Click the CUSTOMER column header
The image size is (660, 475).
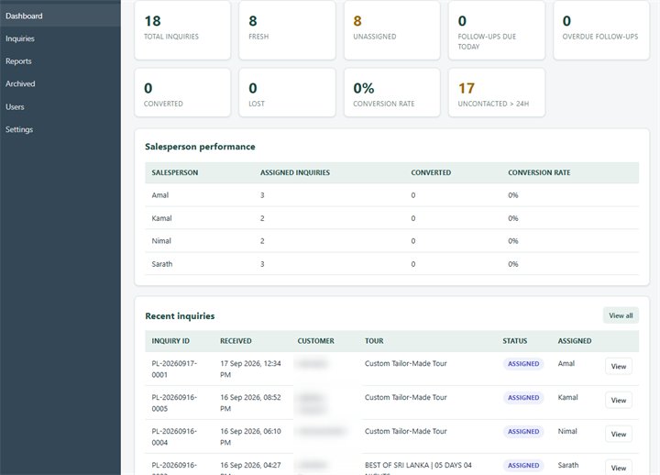pyautogui.click(x=315, y=341)
